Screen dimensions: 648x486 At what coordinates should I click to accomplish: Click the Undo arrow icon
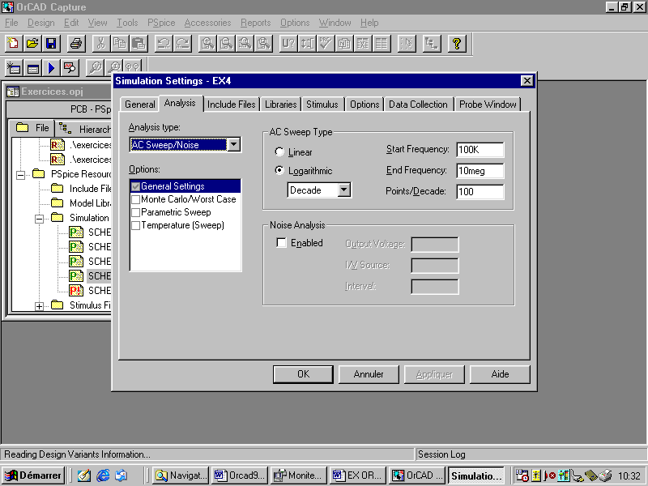[164, 44]
